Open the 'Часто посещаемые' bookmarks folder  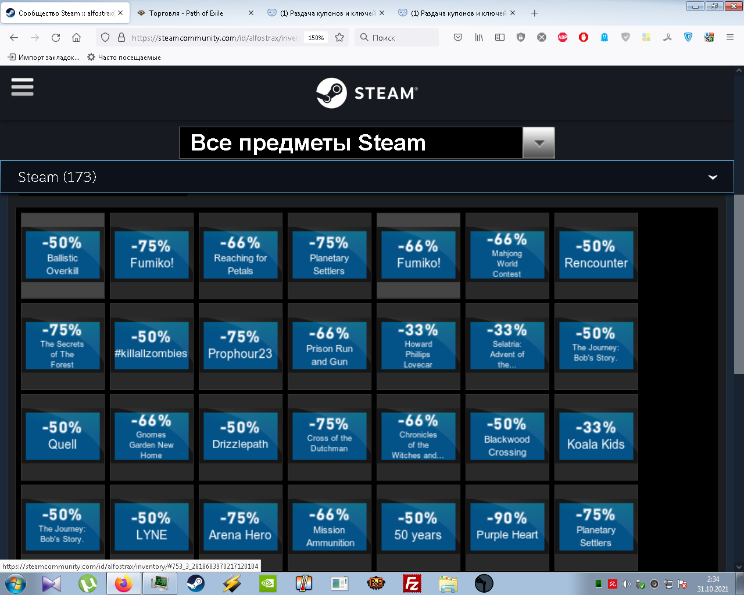click(124, 58)
